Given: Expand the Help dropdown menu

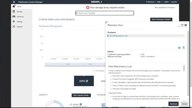Looking at the screenshot, I should click(x=159, y=2).
